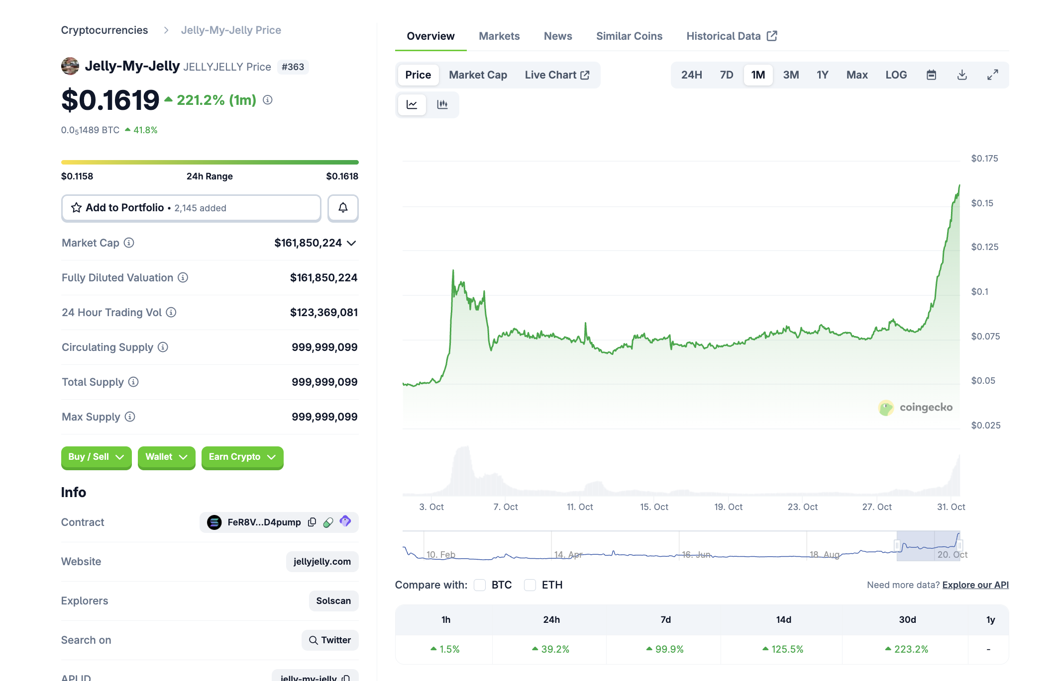Enable ETH comparison checkbox
Screen dimensions: 1055x681
(x=530, y=585)
